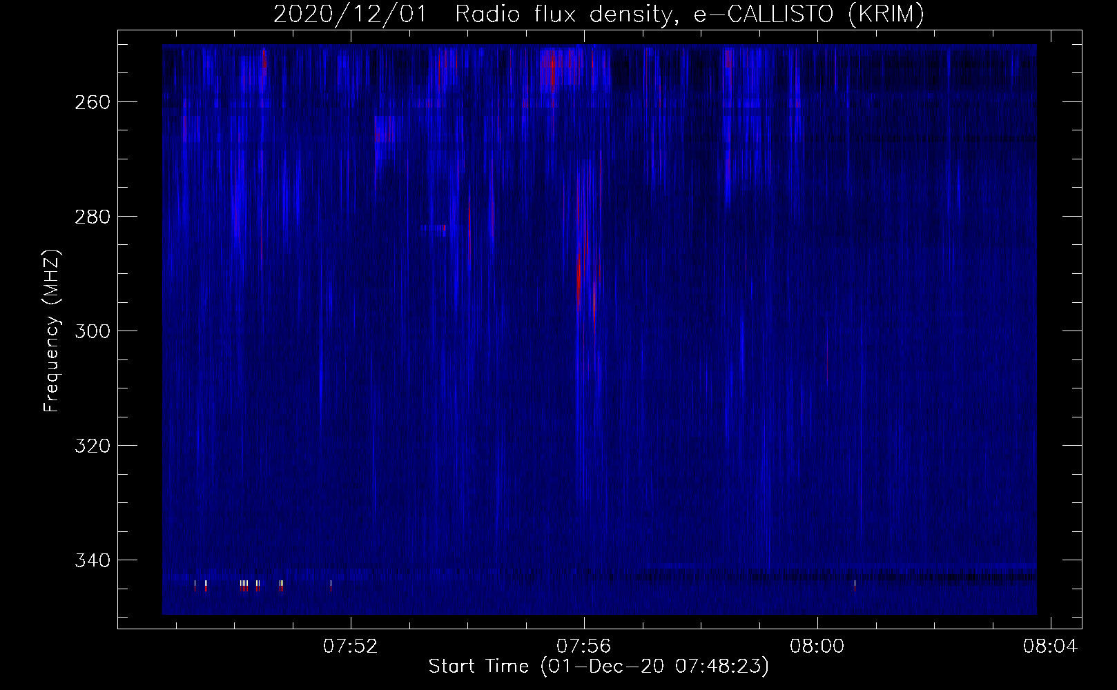Image resolution: width=1117 pixels, height=690 pixels.
Task: Click the 'Frequency (MHZ)' y-axis label
Action: coord(52,331)
